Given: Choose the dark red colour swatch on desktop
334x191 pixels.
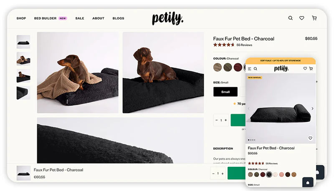Looking at the screenshot, I should click(x=238, y=67).
